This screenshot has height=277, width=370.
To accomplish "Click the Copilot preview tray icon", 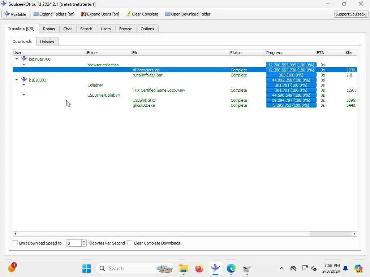I will coord(358,268).
